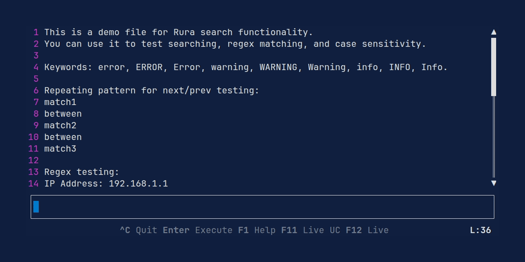Screen dimensions: 525x262
Task: Focus the command input field
Action: [262, 207]
